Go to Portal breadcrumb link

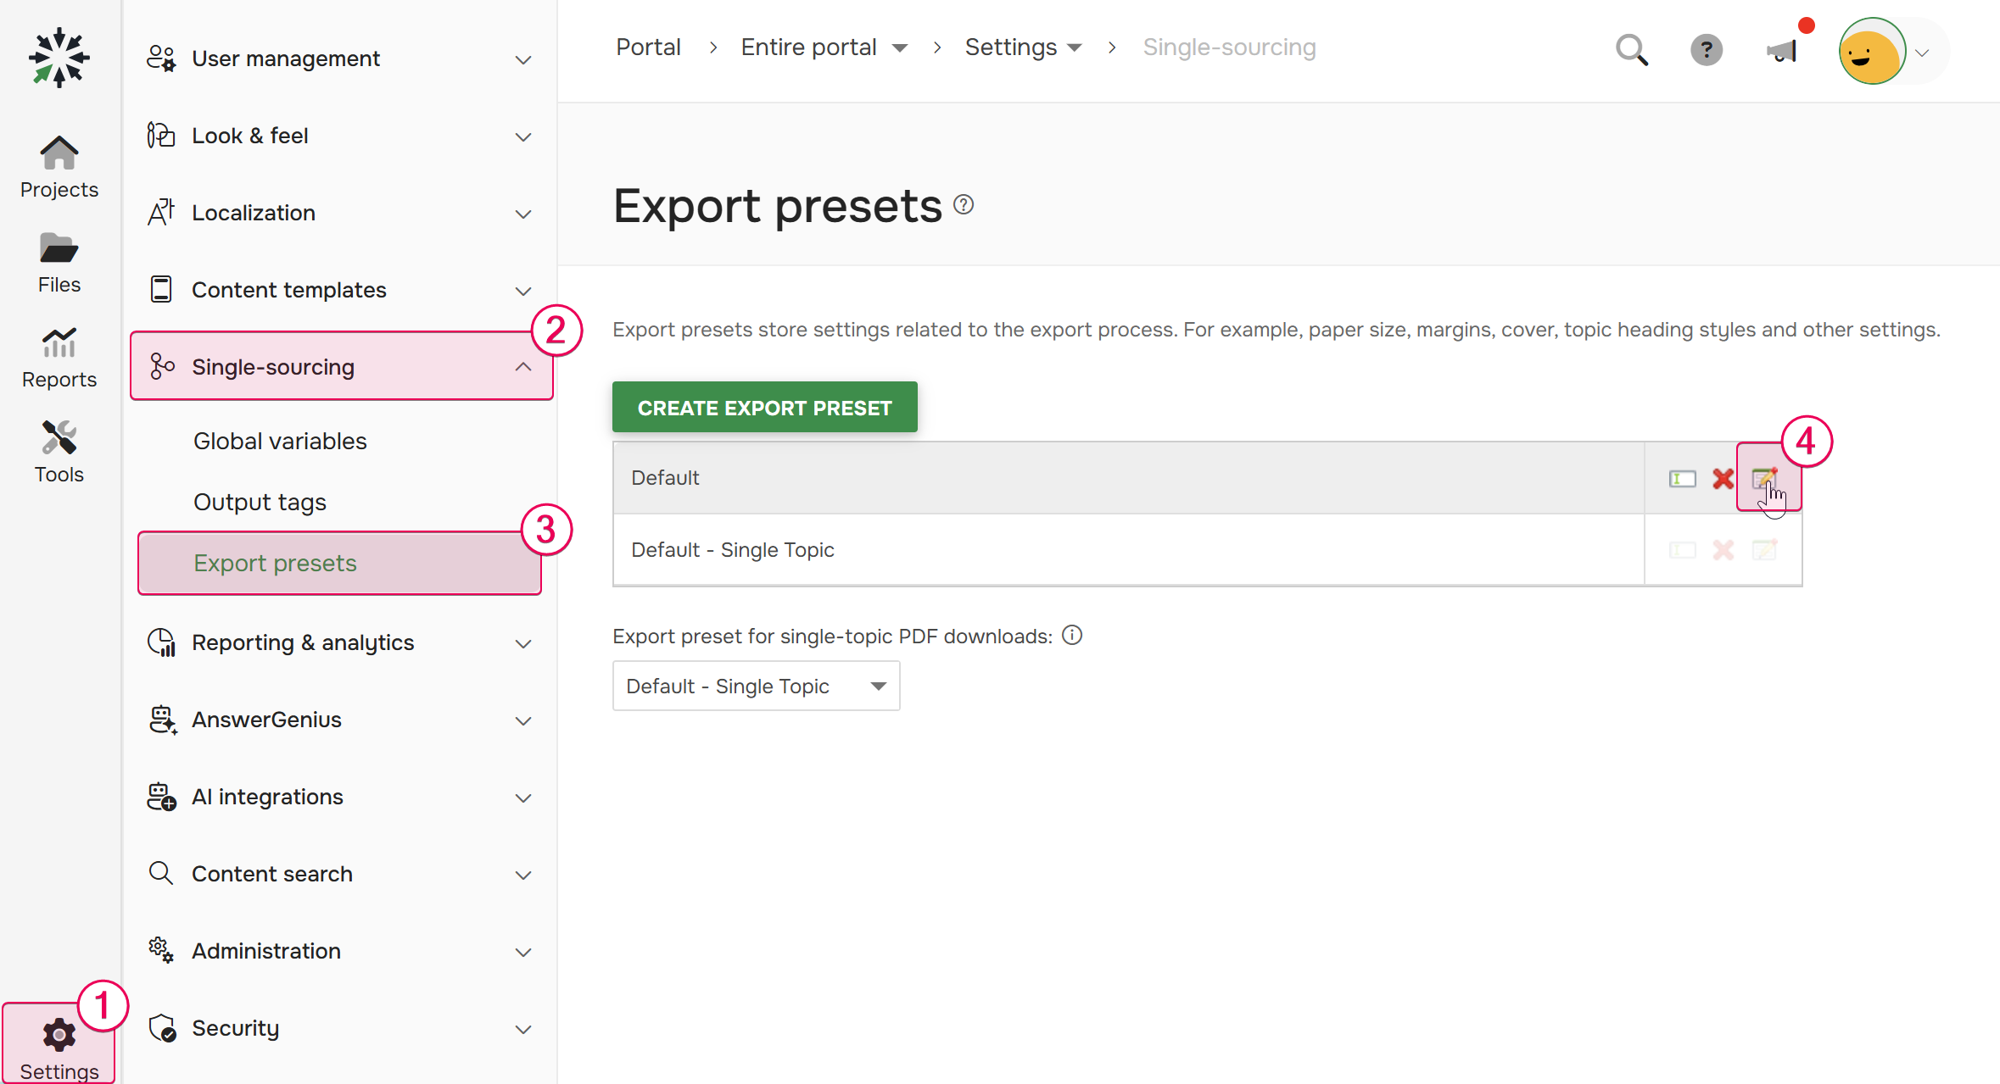click(648, 47)
